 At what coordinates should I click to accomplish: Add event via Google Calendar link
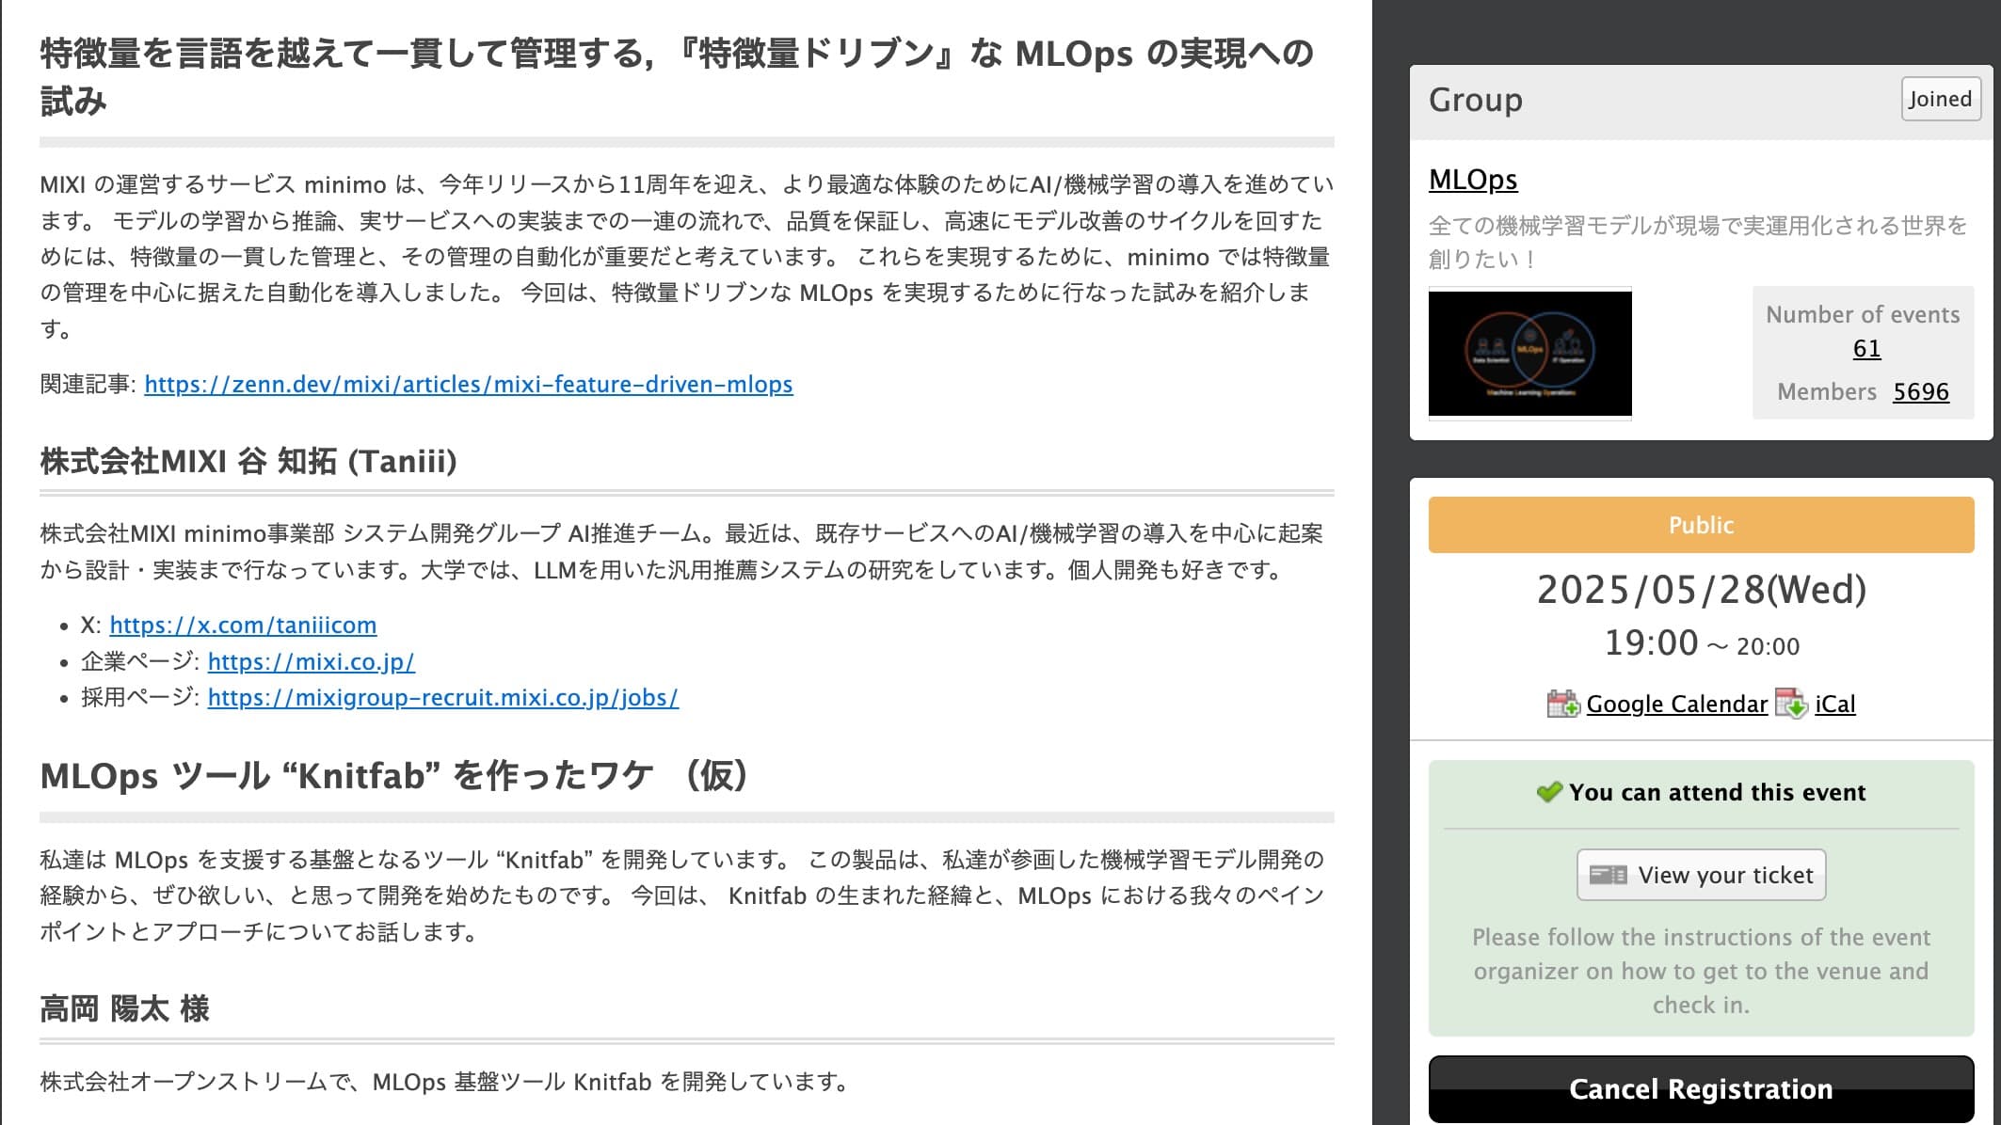point(1677,704)
